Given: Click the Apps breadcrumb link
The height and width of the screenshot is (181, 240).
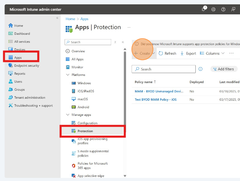Looking at the screenshot, I should pos(85,19).
